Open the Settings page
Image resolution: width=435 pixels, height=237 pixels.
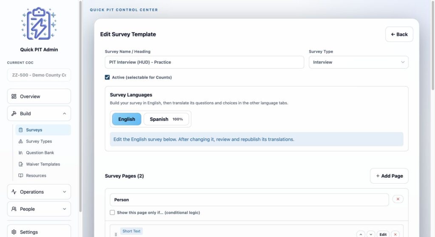tap(39, 232)
